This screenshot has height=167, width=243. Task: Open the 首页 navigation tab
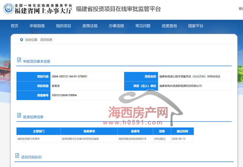tap(14, 26)
